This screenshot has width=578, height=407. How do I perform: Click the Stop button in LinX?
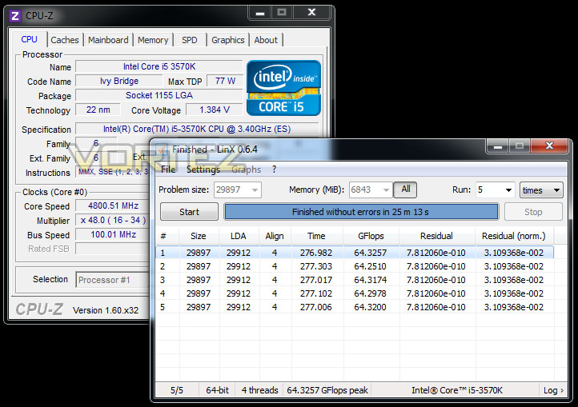point(533,212)
